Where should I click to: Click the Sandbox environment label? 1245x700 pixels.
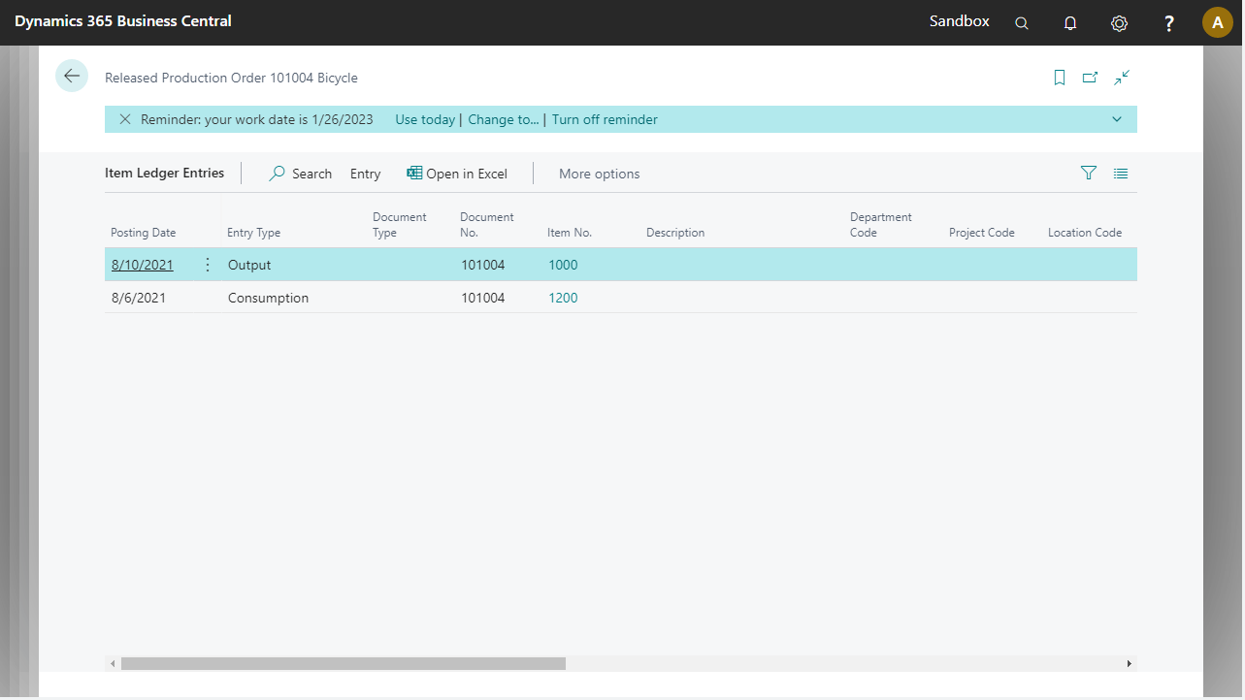(x=960, y=21)
